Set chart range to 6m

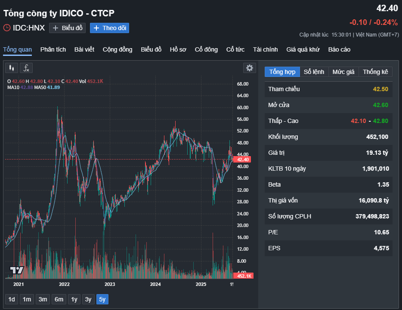59,299
